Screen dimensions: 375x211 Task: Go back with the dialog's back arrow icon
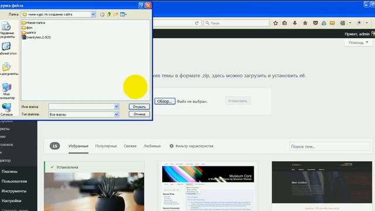(x=102, y=15)
